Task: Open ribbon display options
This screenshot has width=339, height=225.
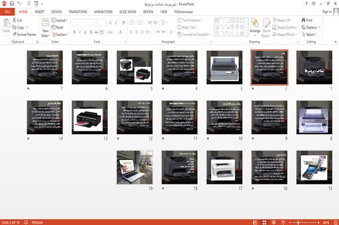Action: pos(314,4)
